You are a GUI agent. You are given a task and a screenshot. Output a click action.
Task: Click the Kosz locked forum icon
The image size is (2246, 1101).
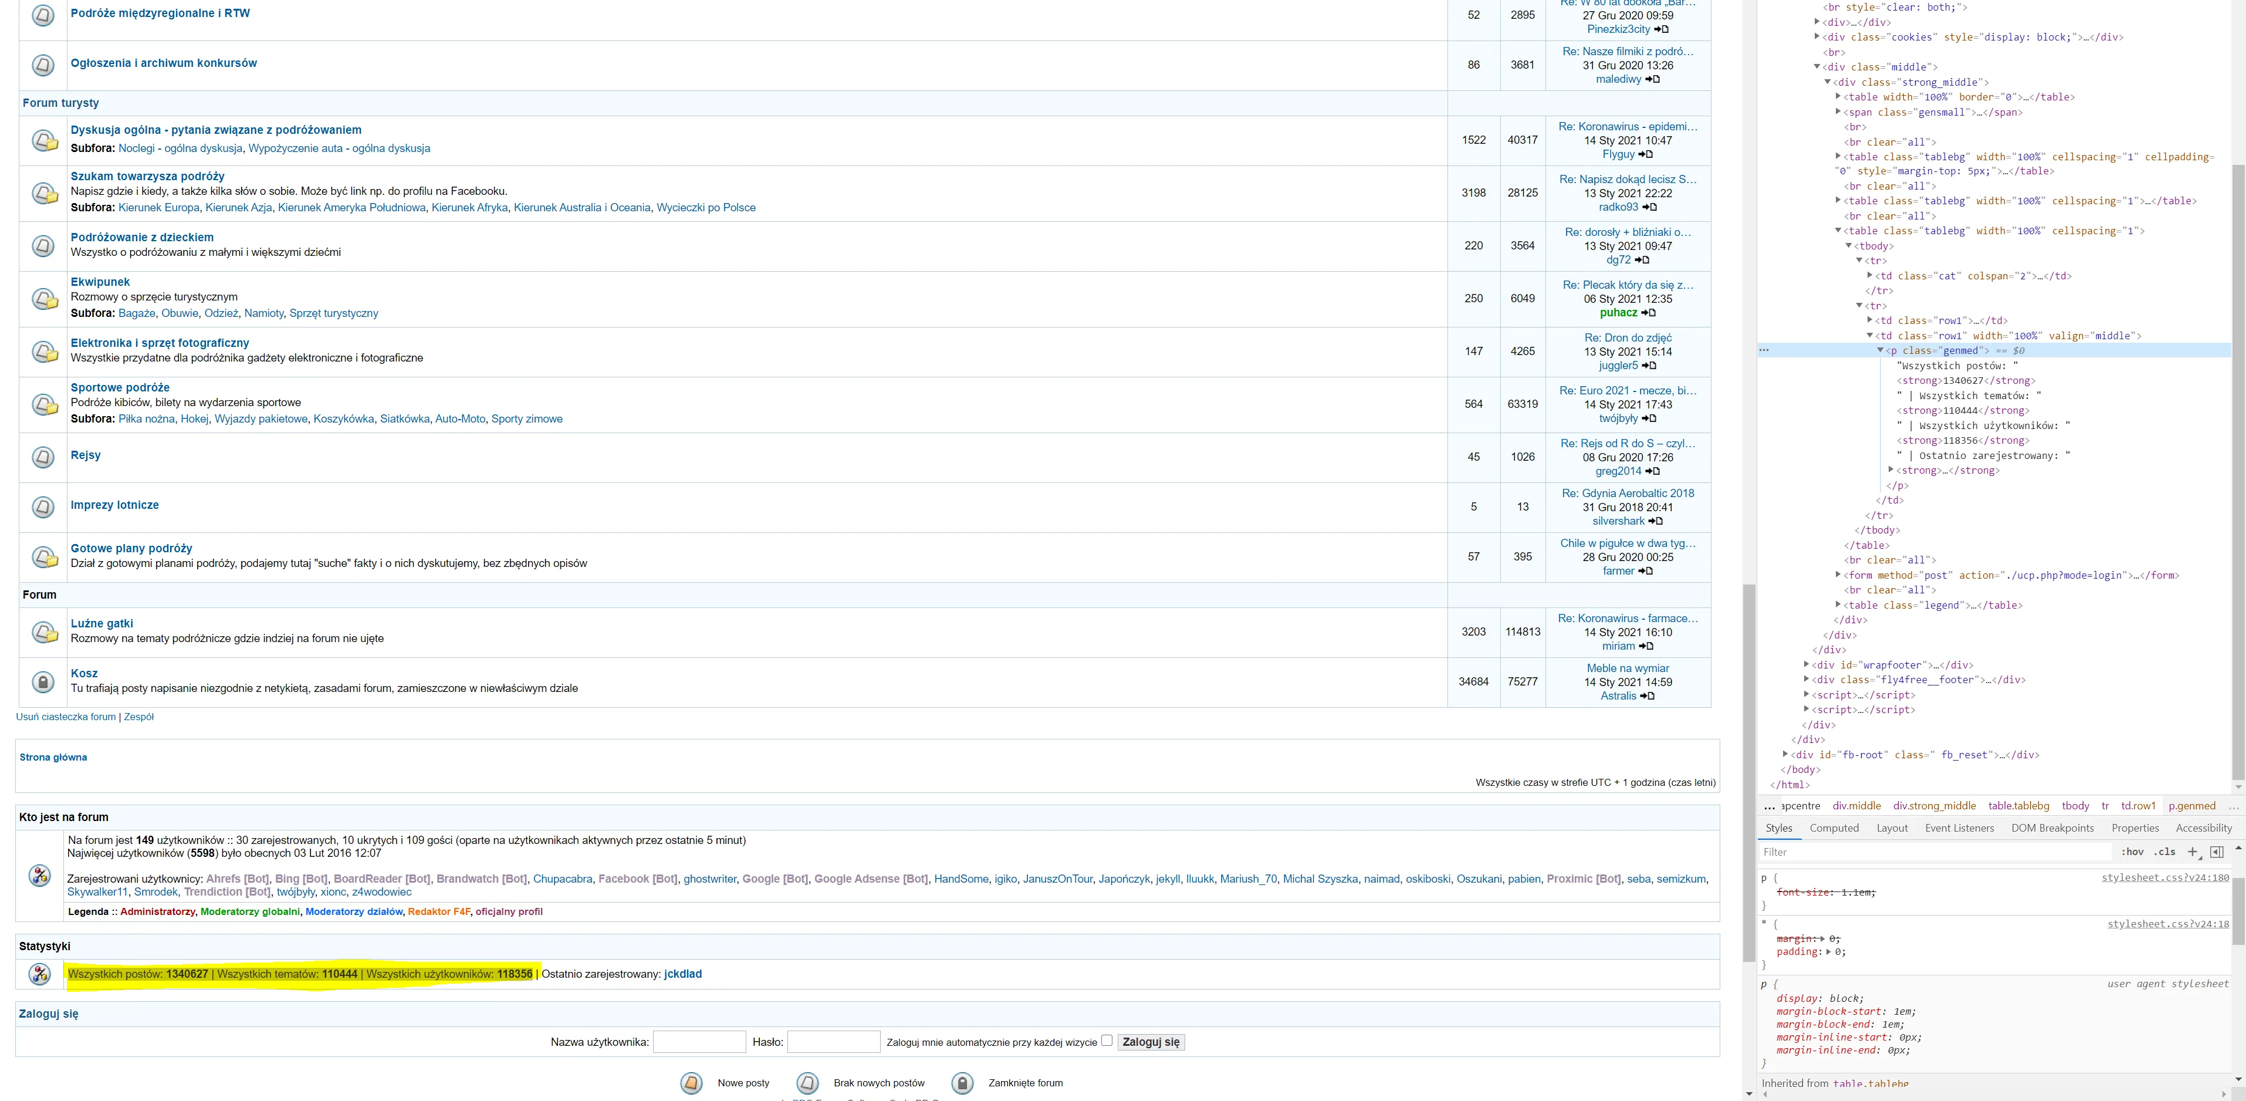(43, 681)
